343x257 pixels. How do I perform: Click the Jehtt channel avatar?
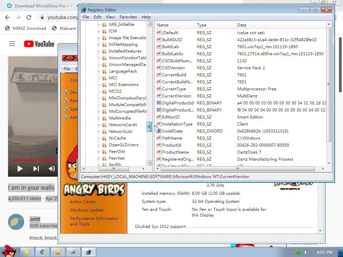pyautogui.click(x=16, y=222)
